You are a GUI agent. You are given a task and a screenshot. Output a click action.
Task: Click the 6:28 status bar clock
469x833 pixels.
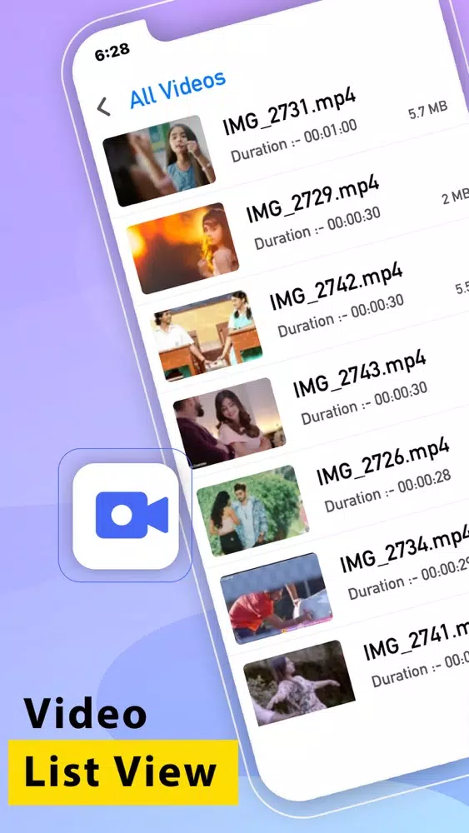(x=112, y=52)
